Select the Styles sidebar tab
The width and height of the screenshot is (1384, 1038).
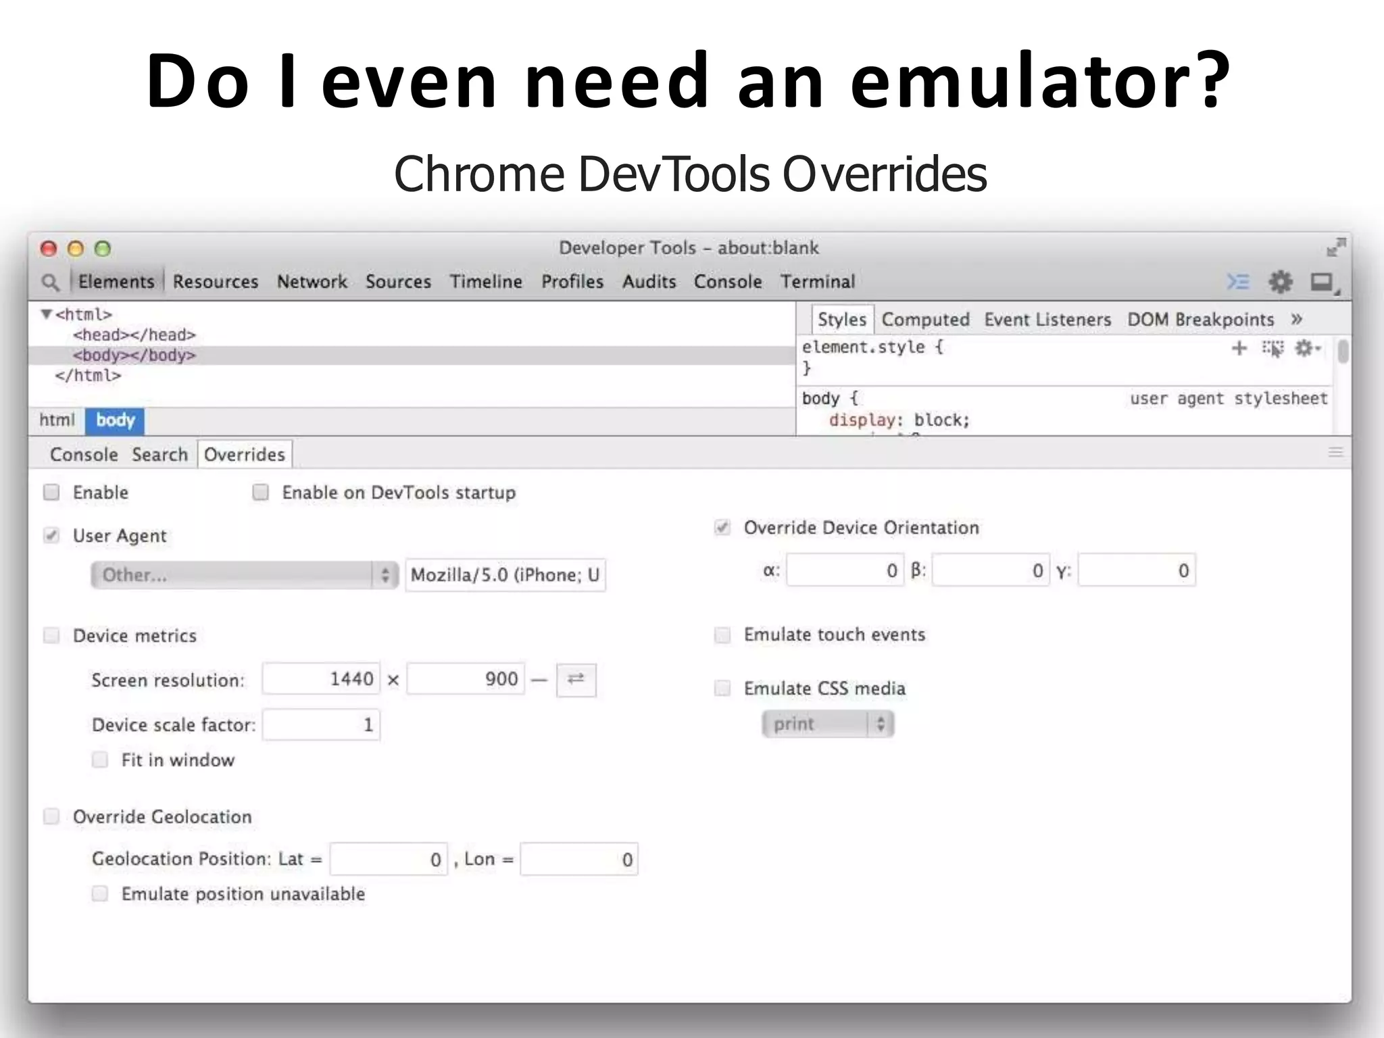[842, 319]
